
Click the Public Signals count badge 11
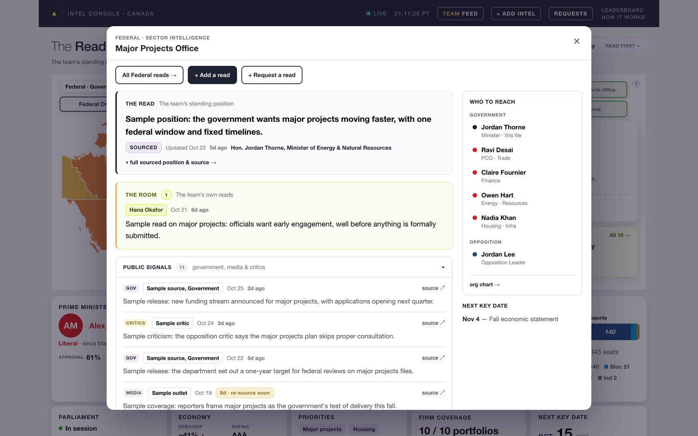(x=182, y=267)
